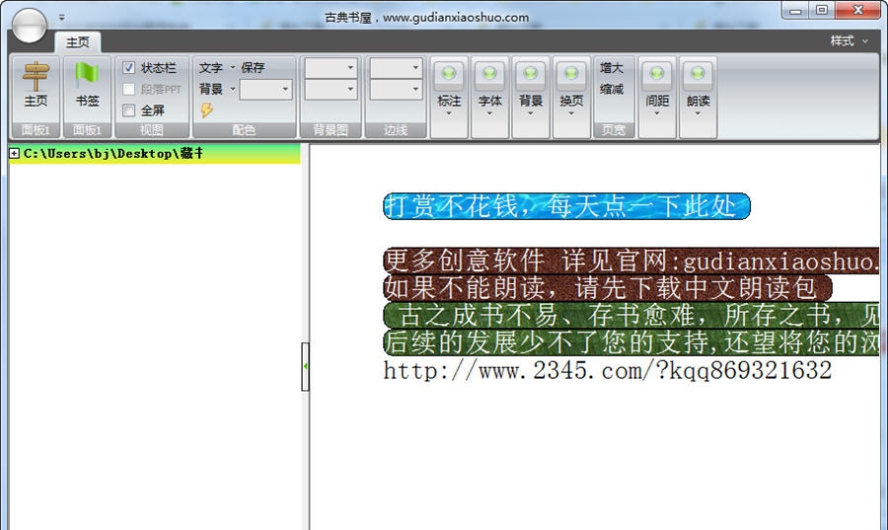Screen dimensions: 888x530
Task: Click 缩减 to reduce page width
Action: (x=612, y=90)
